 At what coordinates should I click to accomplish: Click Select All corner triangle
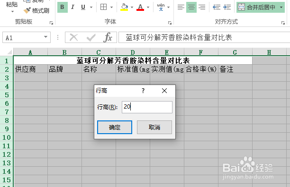coord(9,52)
